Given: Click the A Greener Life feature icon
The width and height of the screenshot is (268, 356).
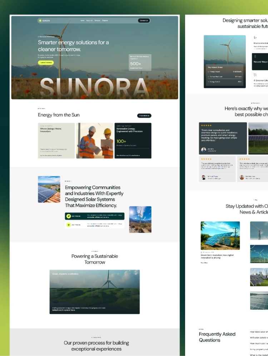Looking at the screenshot, I should [x=255, y=75].
